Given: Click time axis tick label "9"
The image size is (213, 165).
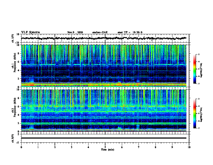Looking at the screenshot, I should point(172,147).
